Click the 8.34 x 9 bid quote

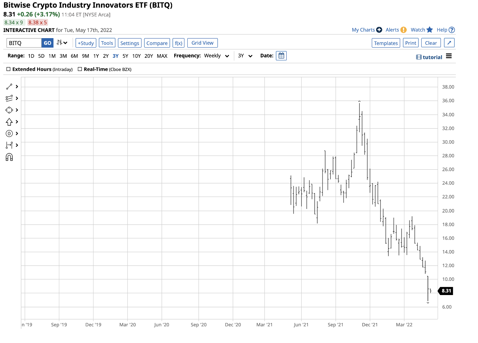point(14,23)
